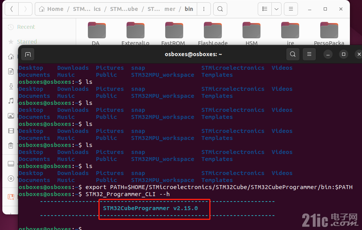Open the disk drive sidebar icon in Files
The image size is (362, 230).
[11, 164]
